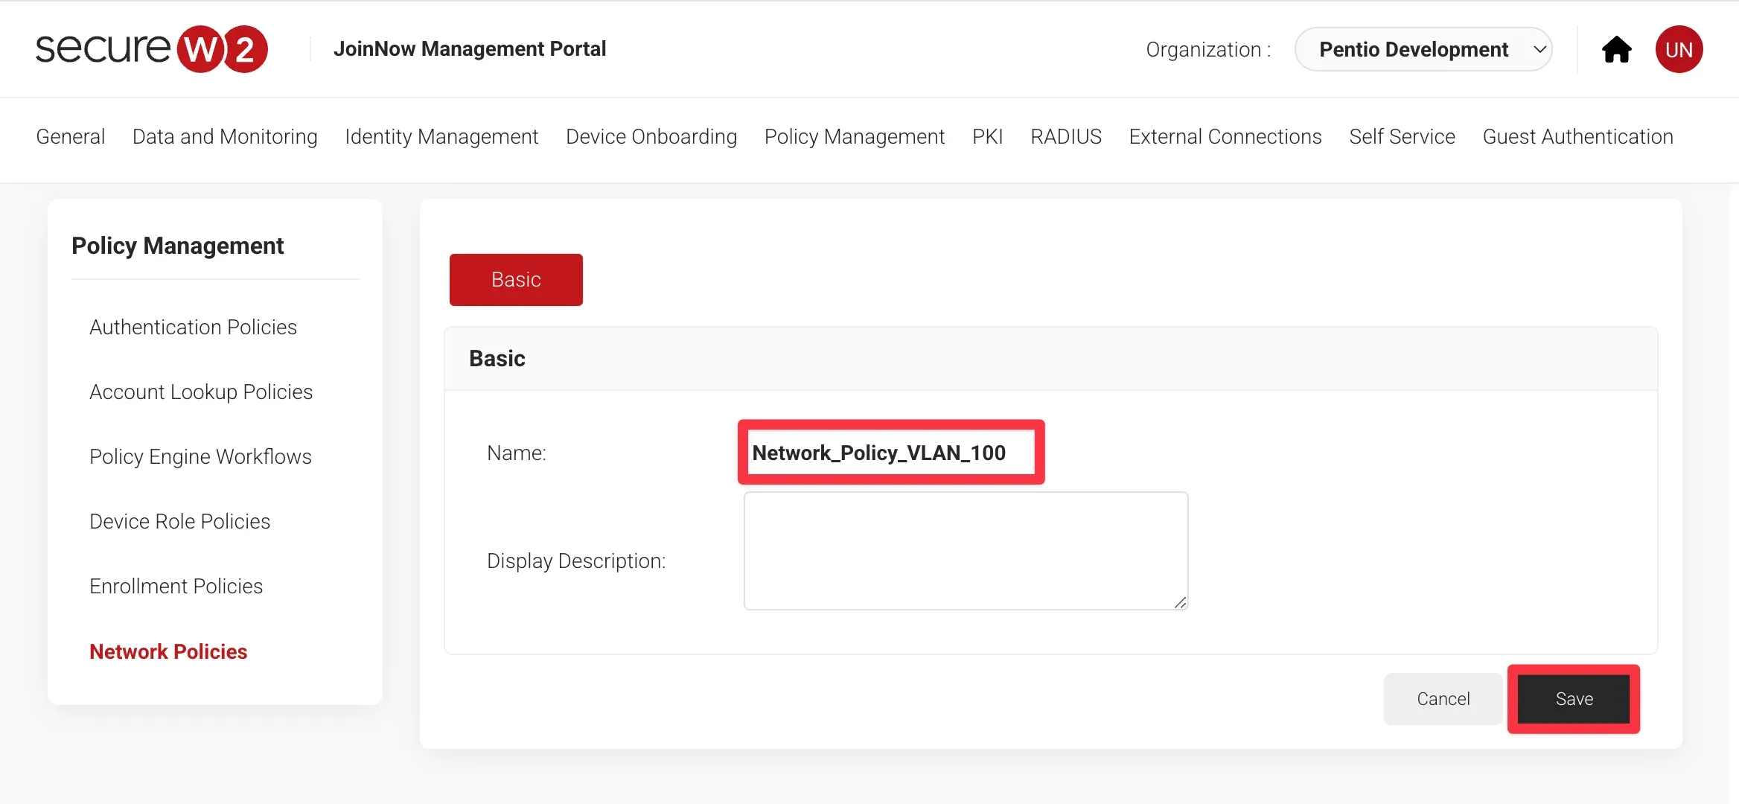Screen dimensions: 1739x804
Task: Click the SecureW2 logo
Action: click(x=152, y=49)
